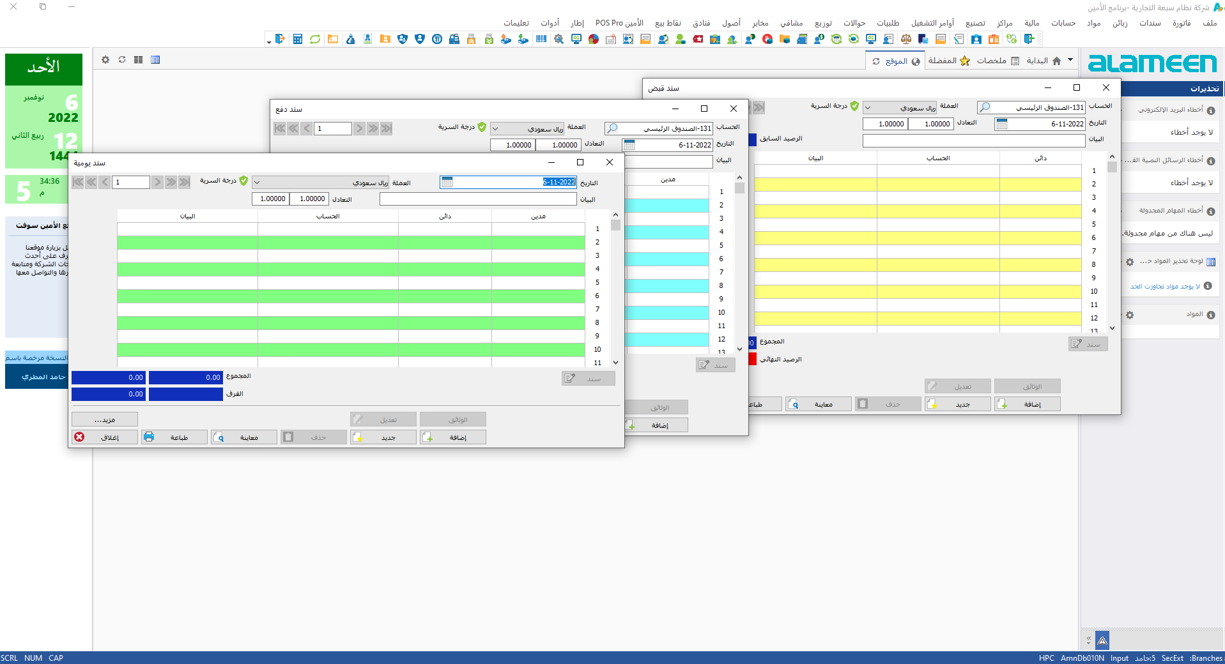Open calendar picker in سند قبض date field
The image size is (1225, 664).
click(x=1002, y=124)
